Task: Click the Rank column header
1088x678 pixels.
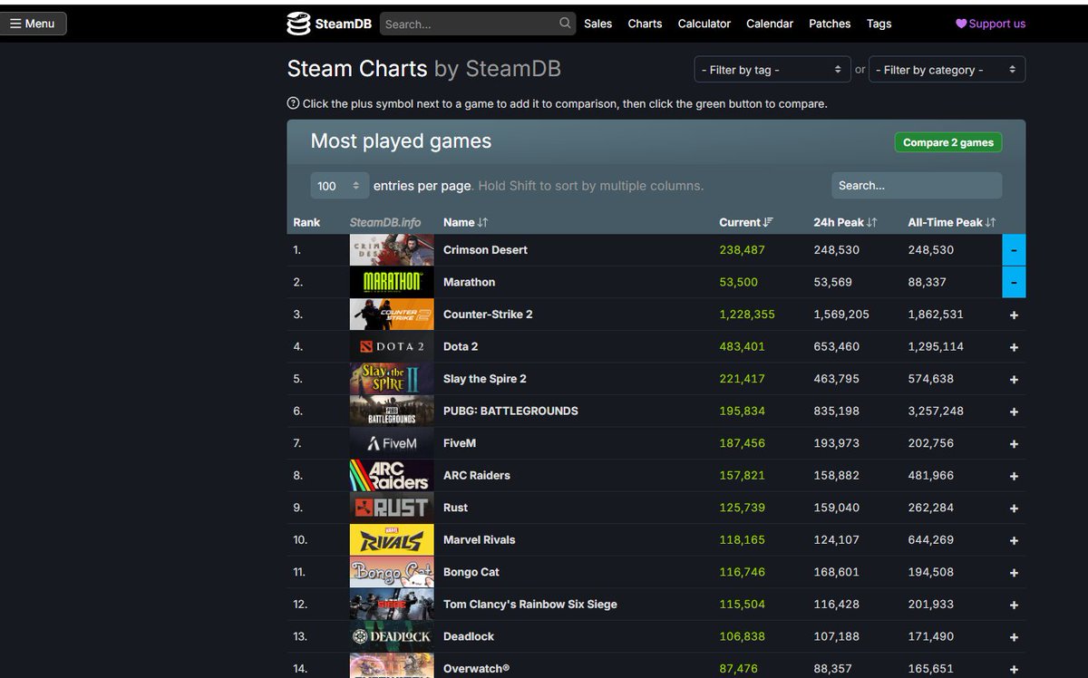Action: pyautogui.click(x=306, y=222)
